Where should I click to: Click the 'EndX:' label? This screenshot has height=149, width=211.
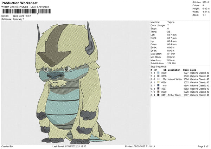pos(154,47)
